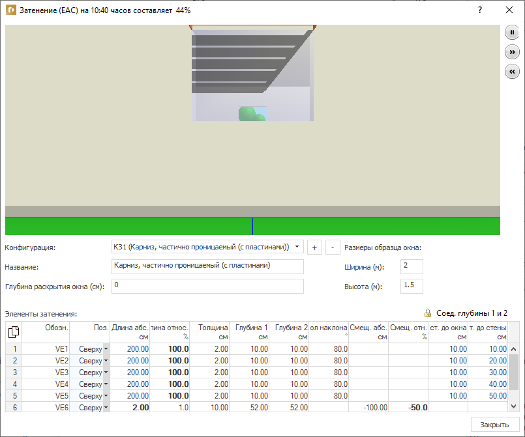Click the copy rows icon in table header
525x437 pixels.
click(14, 331)
